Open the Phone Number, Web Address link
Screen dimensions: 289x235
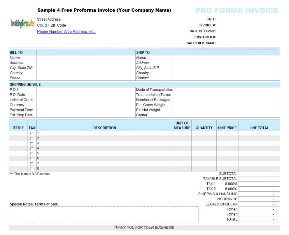click(x=66, y=31)
